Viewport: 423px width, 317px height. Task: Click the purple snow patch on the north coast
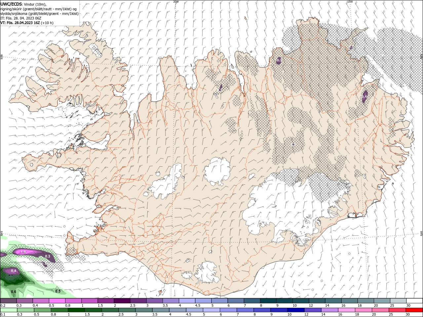[279, 60]
